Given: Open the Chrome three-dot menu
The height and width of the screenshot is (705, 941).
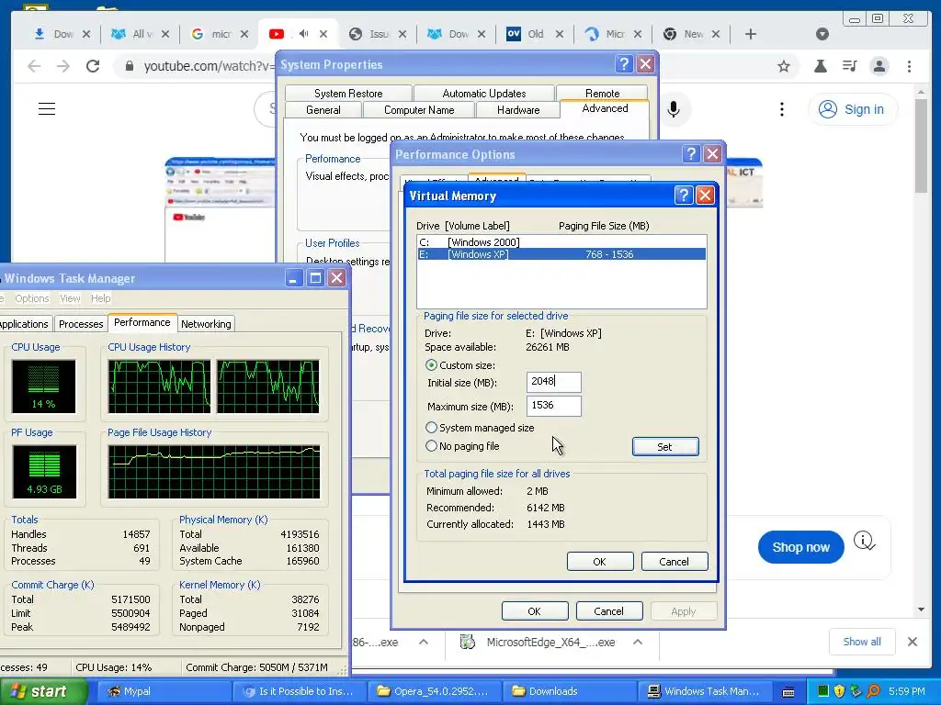Looking at the screenshot, I should click(x=909, y=66).
